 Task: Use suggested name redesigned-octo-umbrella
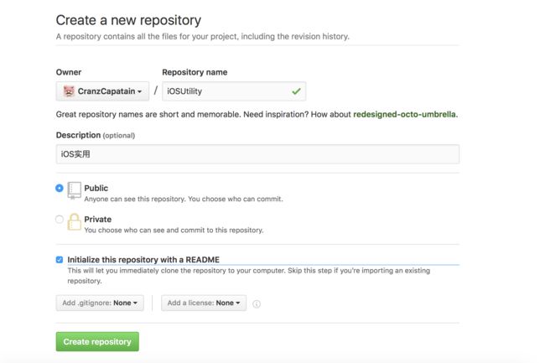tap(404, 114)
